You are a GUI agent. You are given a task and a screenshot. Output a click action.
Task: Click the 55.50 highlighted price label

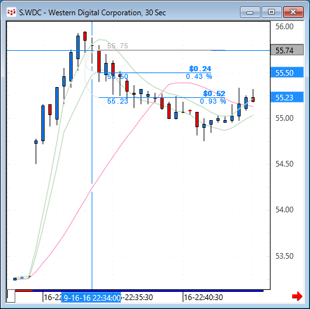tap(287, 72)
